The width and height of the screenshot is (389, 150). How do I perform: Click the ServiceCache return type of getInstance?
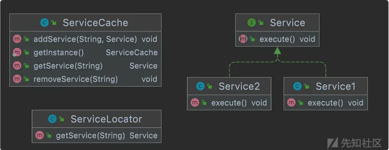pos(132,52)
